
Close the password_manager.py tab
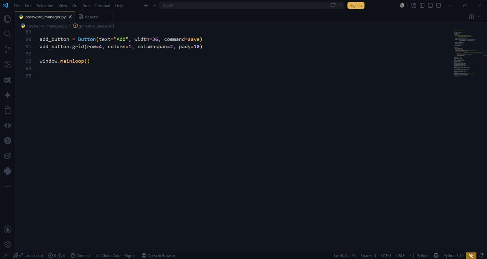click(70, 17)
